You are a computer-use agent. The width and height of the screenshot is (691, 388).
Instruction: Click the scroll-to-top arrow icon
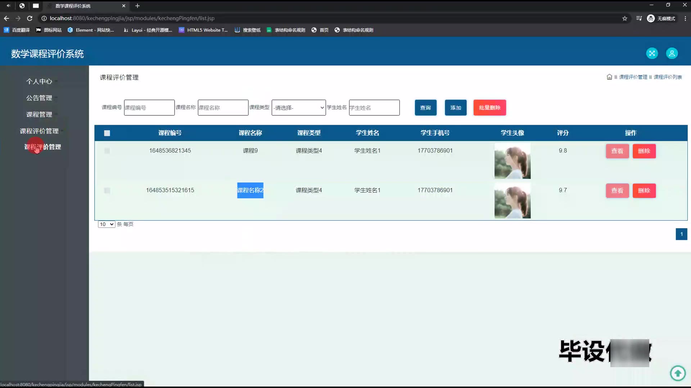678,373
